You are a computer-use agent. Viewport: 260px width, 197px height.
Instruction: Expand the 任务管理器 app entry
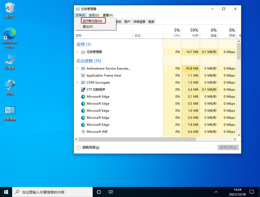76,52
